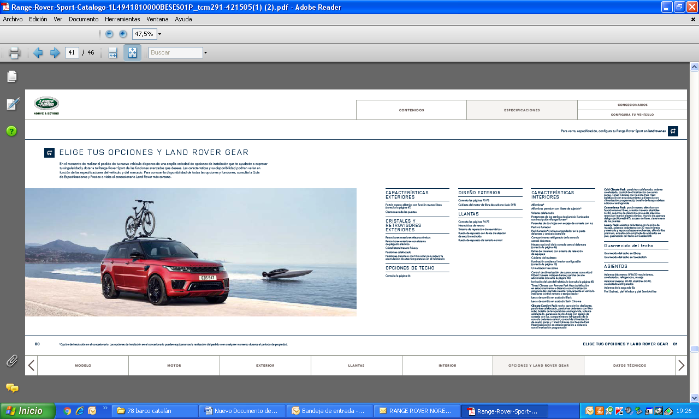The image size is (699, 419).
Task: Expand the quick launch overflow chevron
Action: tap(105, 408)
